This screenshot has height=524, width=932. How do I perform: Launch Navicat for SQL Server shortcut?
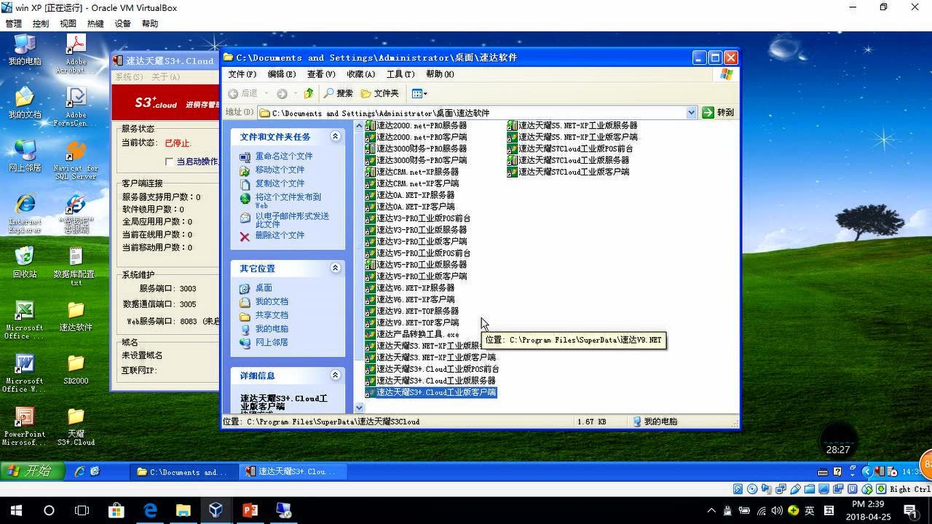click(x=76, y=159)
